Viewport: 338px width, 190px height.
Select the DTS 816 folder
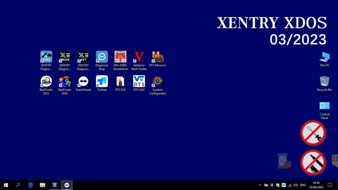120,82
